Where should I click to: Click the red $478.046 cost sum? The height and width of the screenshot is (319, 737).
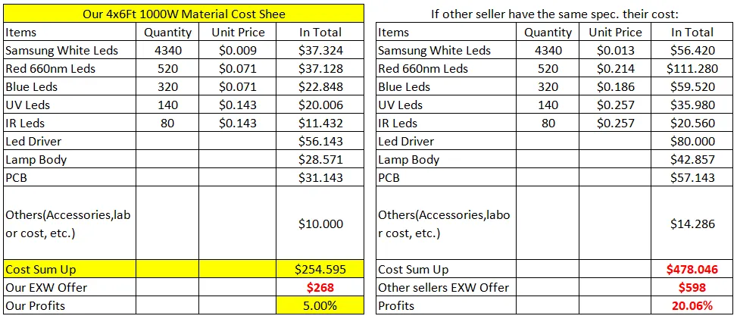tap(692, 270)
